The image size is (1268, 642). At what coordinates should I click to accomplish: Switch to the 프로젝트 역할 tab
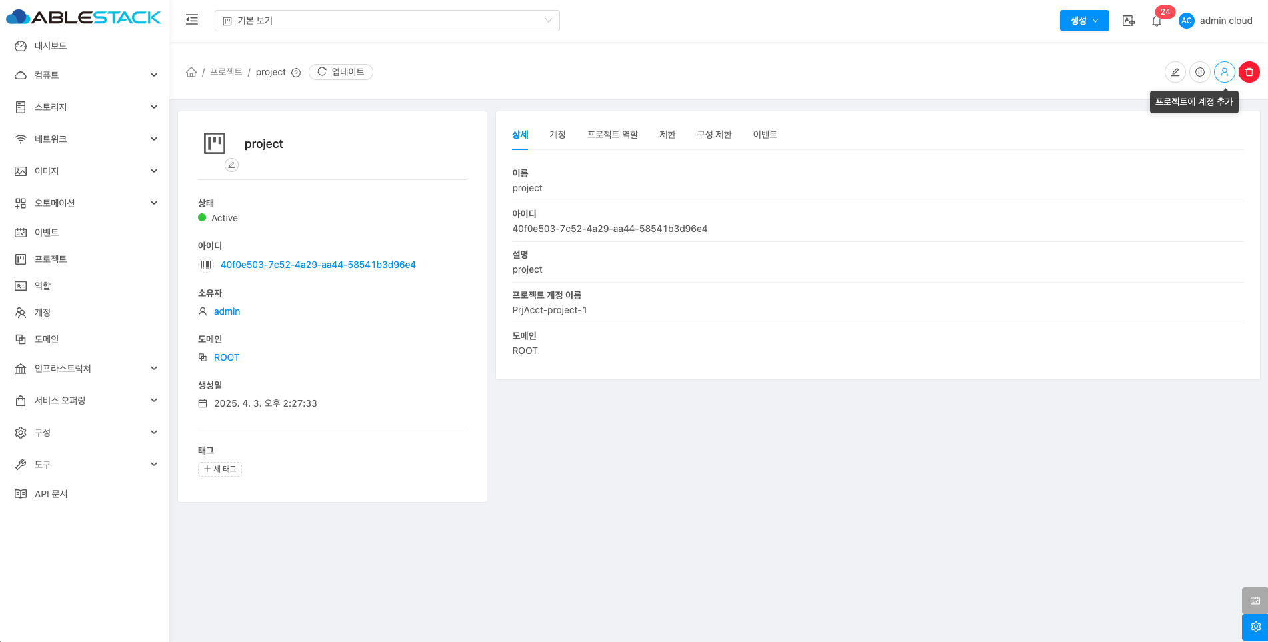pos(612,135)
